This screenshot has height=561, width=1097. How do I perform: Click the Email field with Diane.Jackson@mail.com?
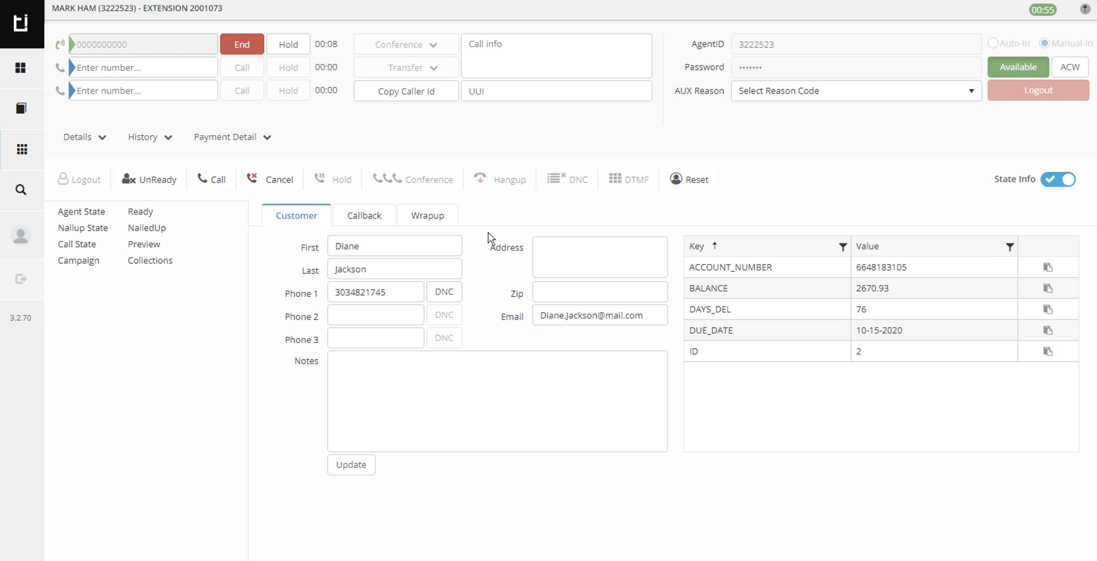600,315
